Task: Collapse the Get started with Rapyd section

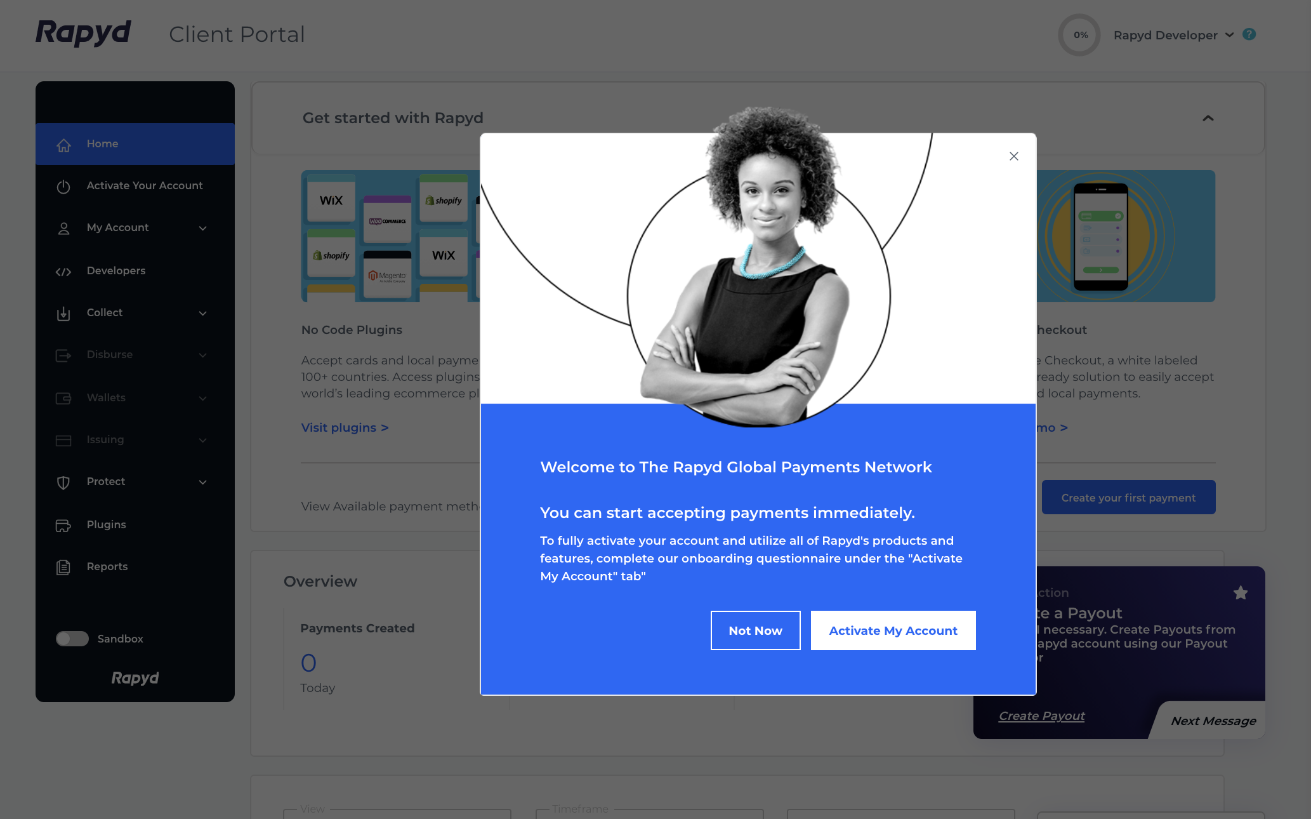Action: pos(1208,118)
